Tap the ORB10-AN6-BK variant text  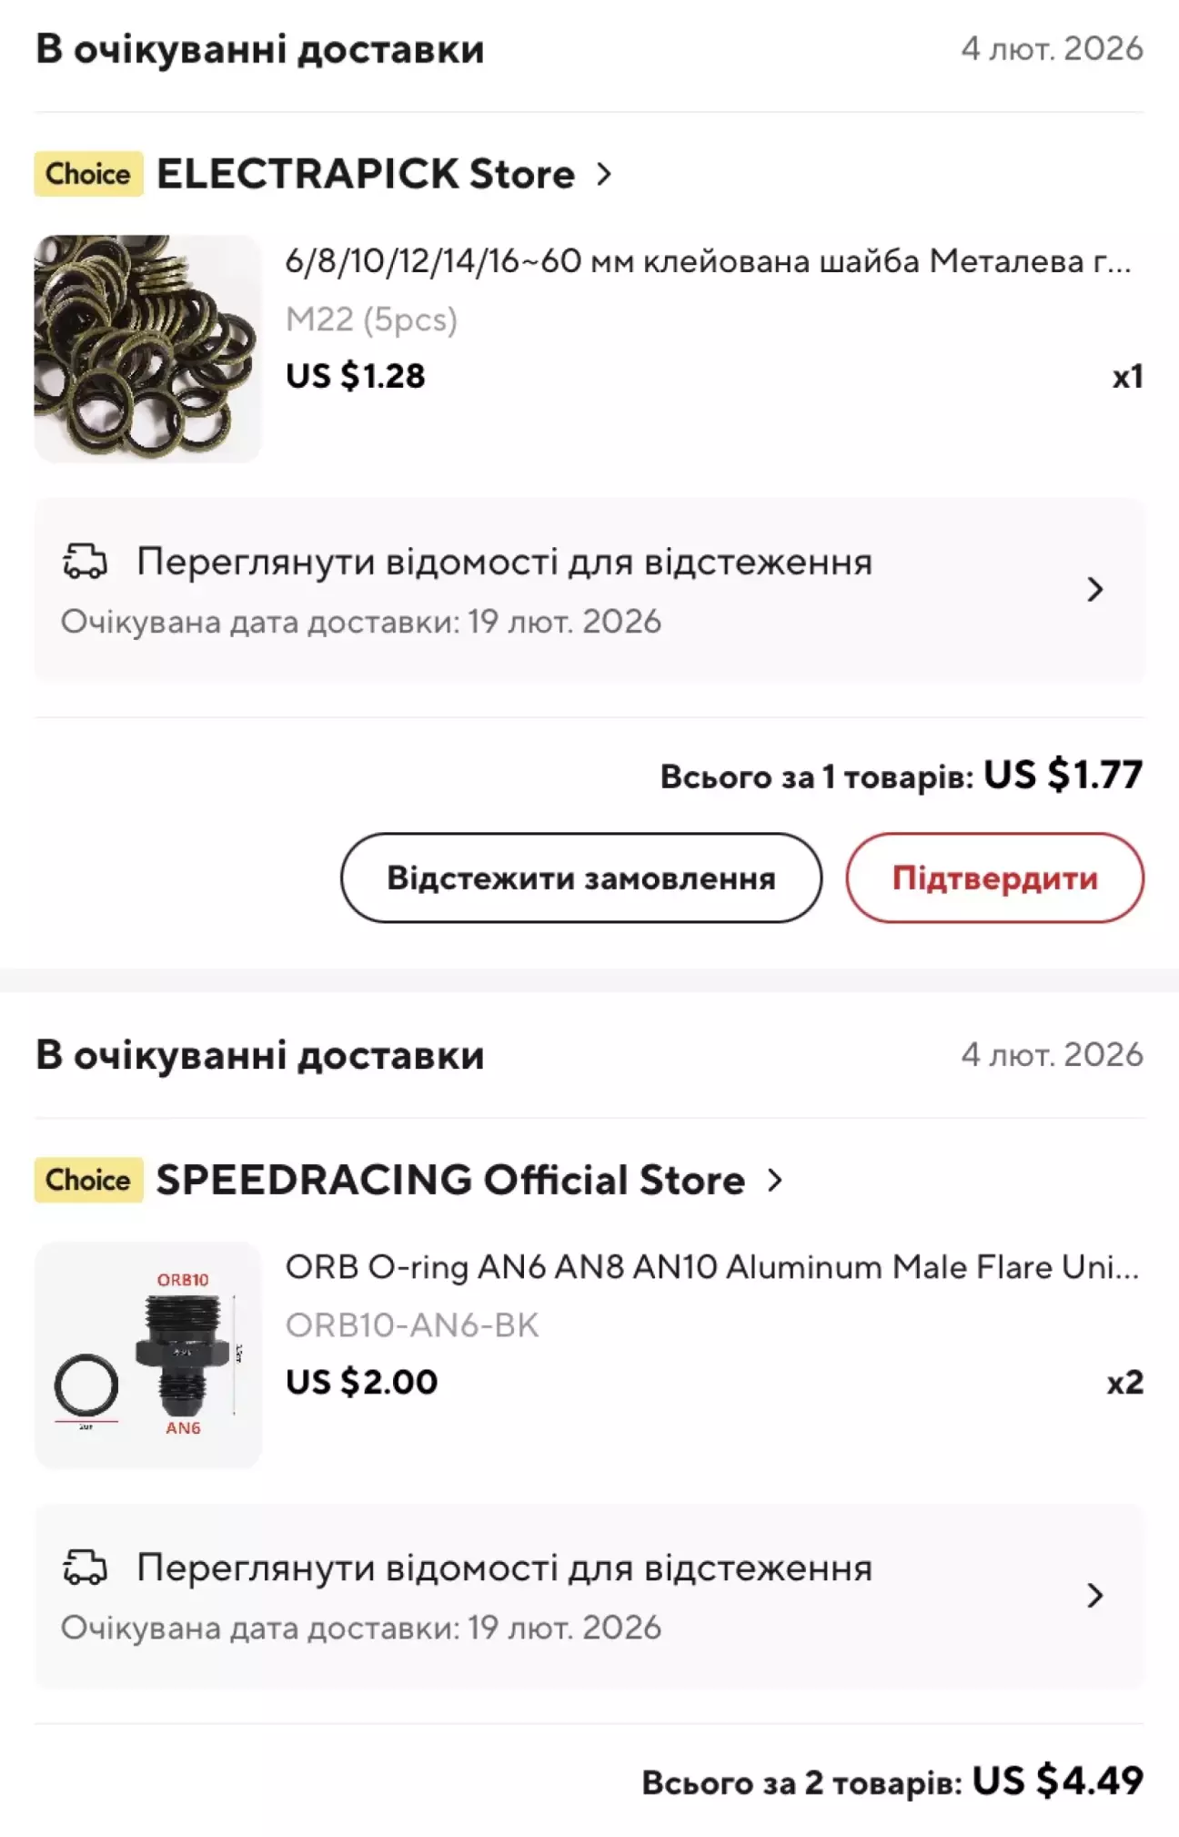(412, 1325)
